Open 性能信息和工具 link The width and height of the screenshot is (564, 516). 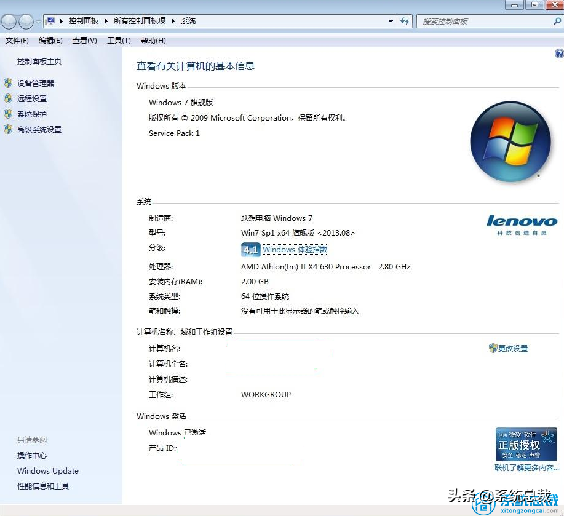(43, 486)
